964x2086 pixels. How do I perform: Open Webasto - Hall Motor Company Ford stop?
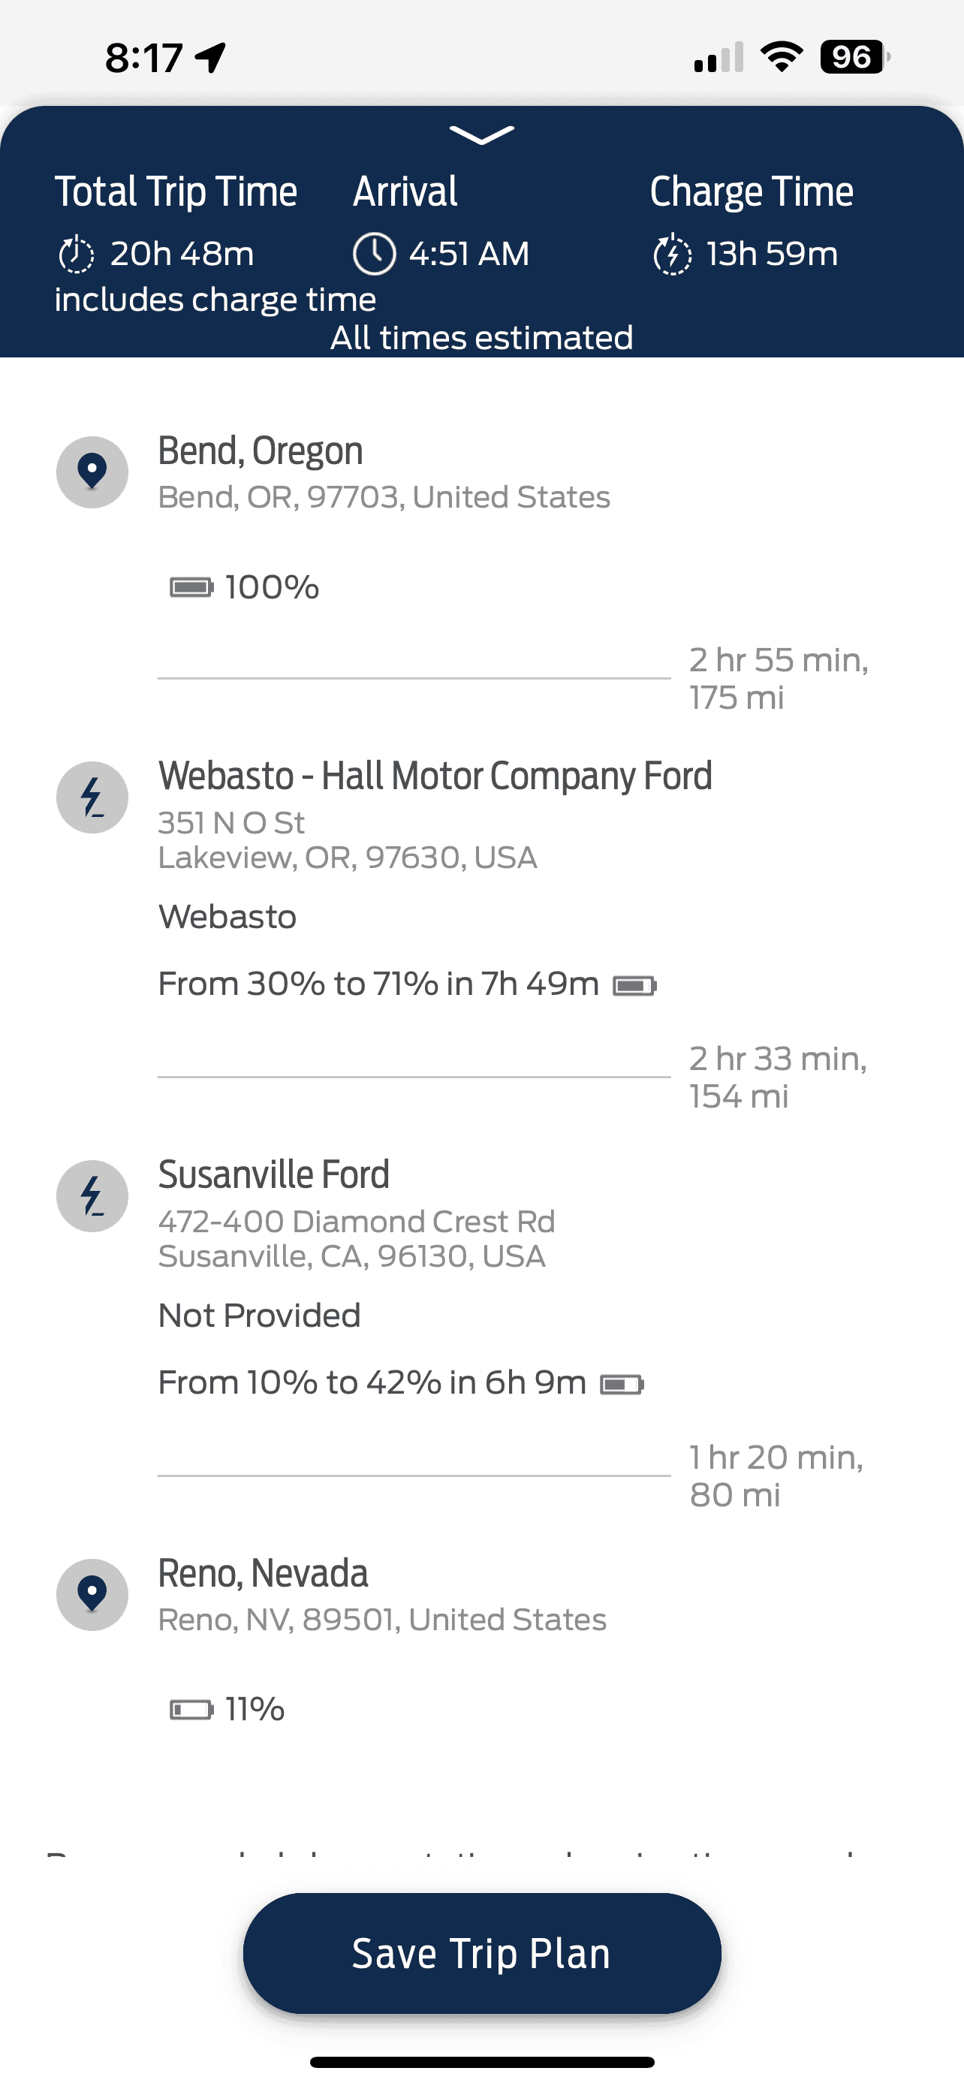(435, 776)
